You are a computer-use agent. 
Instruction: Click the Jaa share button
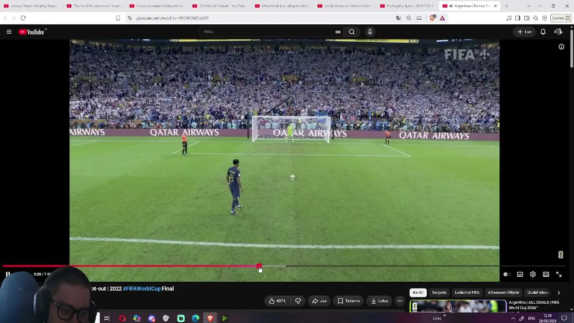(x=319, y=301)
